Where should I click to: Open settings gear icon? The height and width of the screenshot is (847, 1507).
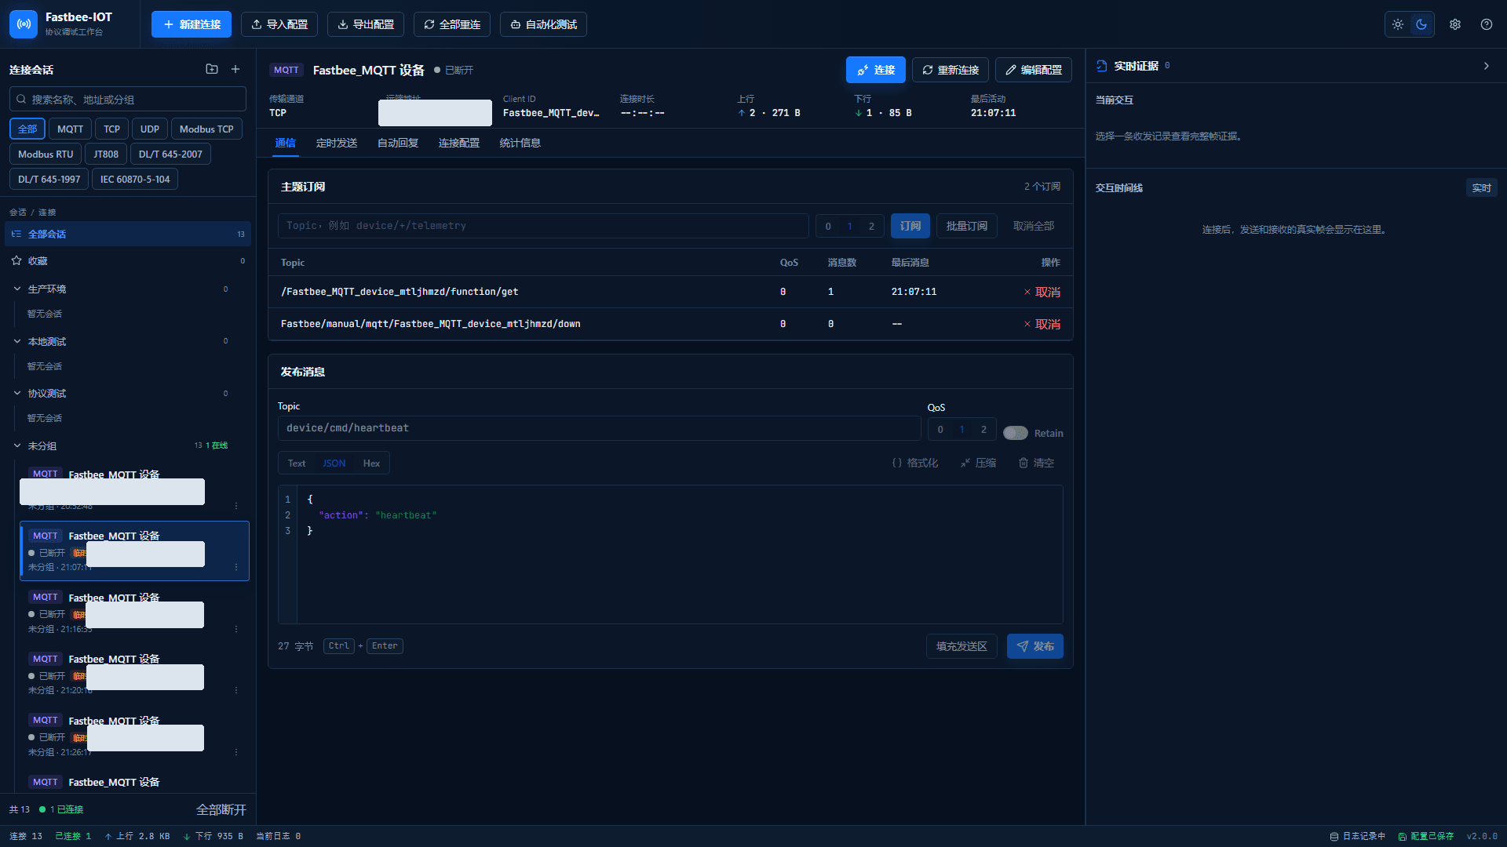[x=1455, y=24]
